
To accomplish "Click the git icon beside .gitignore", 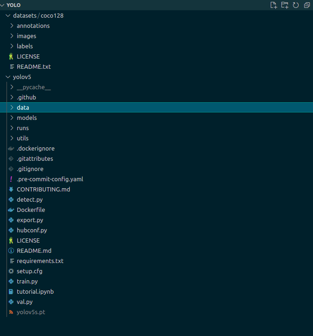I will pos(11,169).
